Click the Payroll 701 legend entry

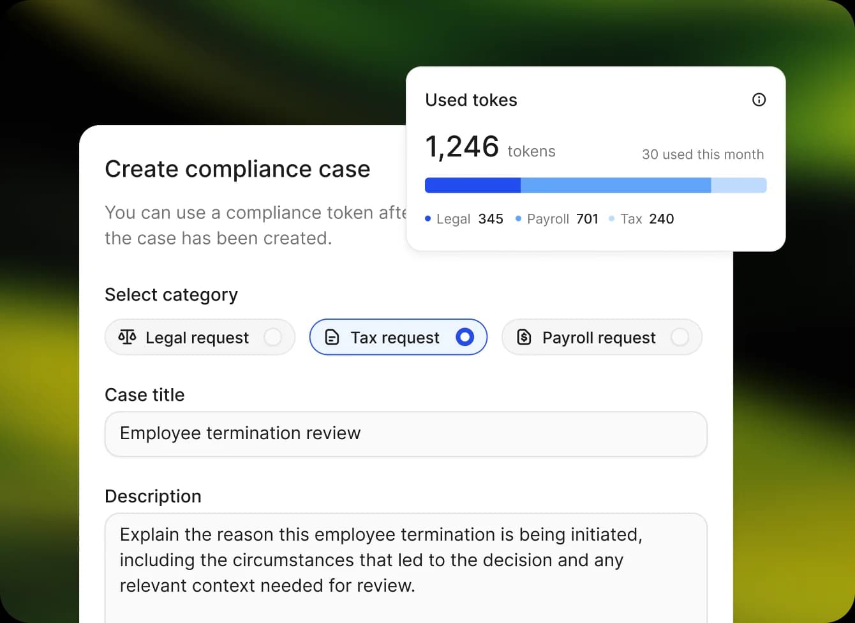coord(556,219)
